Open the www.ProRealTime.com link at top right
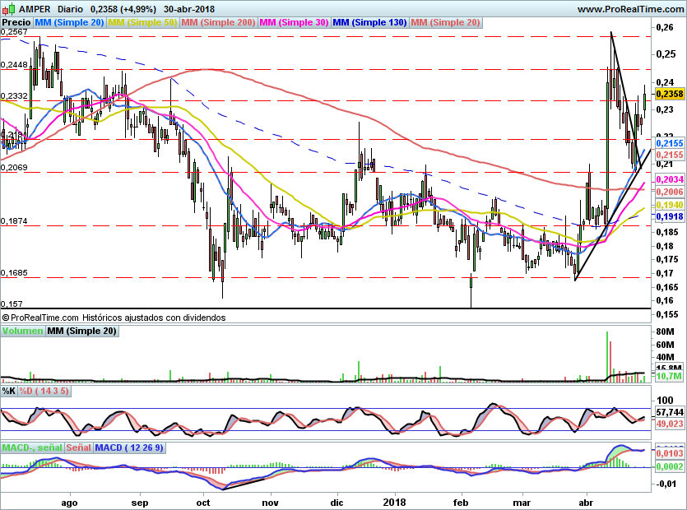The image size is (687, 510). (630, 8)
